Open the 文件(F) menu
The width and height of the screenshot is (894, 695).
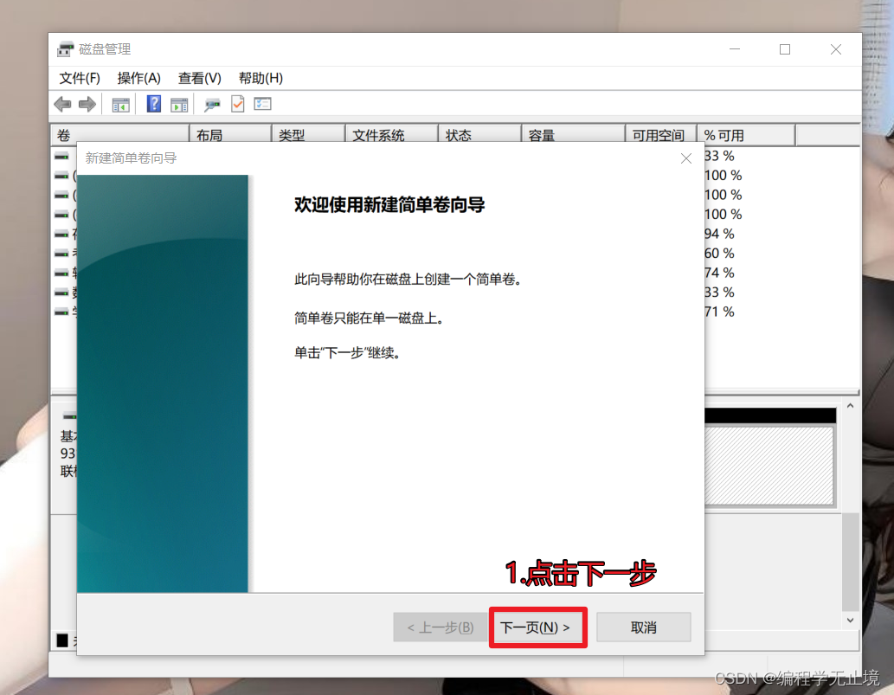[x=80, y=78]
